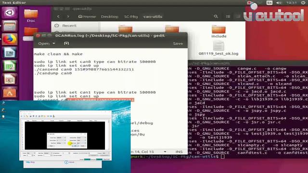308x173 pixels.
Task: Click the gedit title bar 0CANRun.log
Action: [110, 36]
